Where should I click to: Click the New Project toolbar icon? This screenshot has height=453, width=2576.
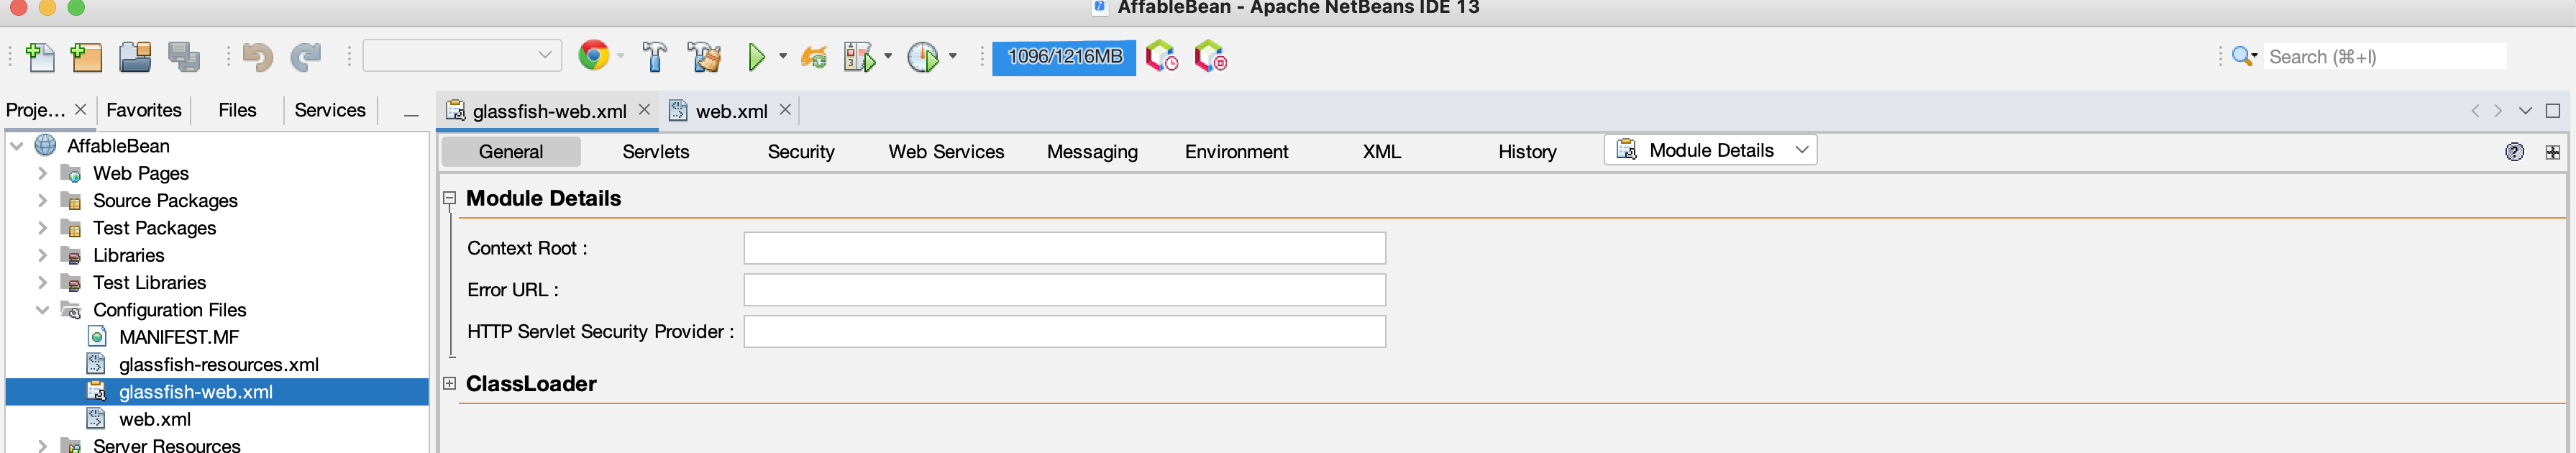point(87,57)
